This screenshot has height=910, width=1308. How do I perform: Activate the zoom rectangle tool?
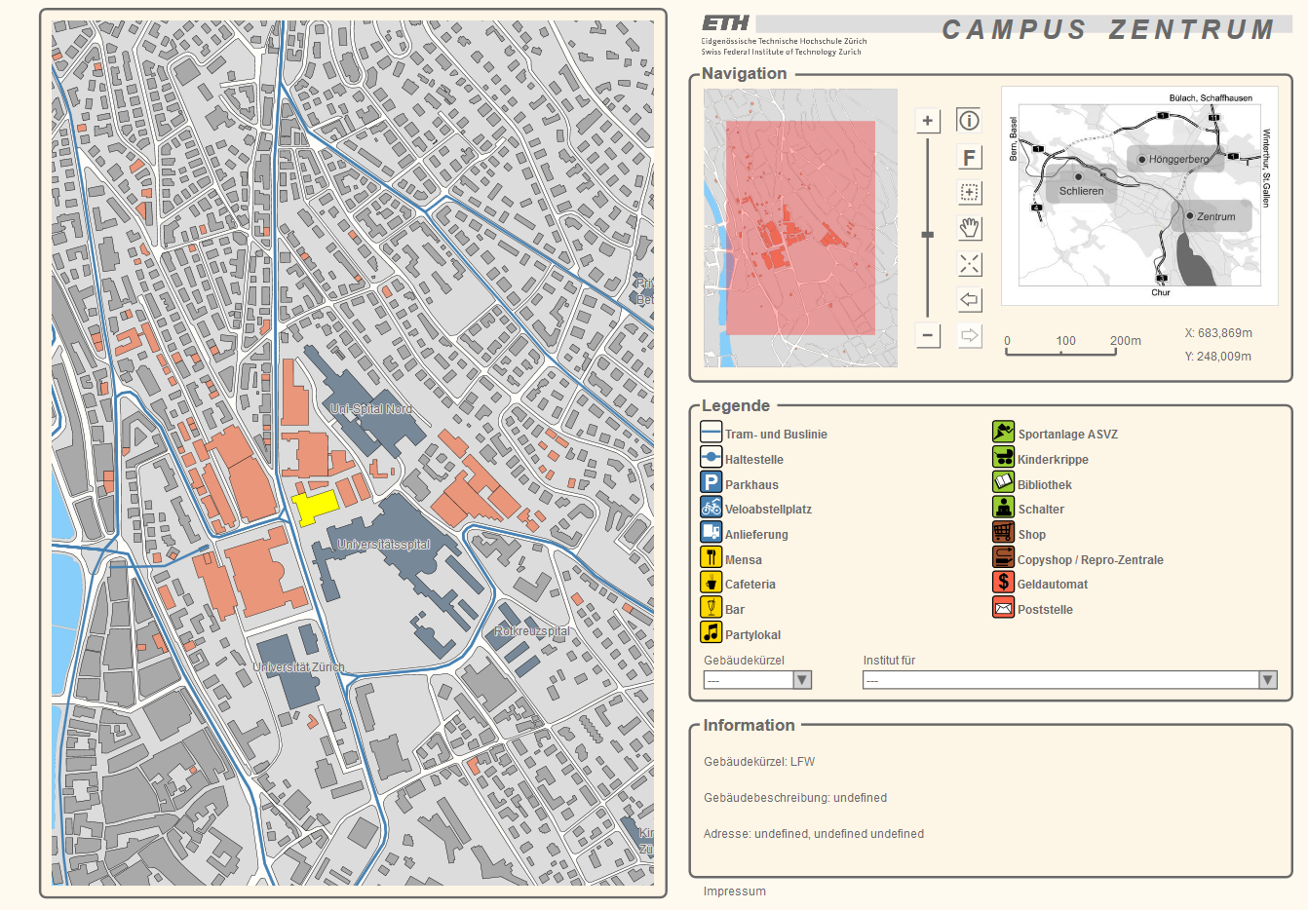pyautogui.click(x=969, y=193)
